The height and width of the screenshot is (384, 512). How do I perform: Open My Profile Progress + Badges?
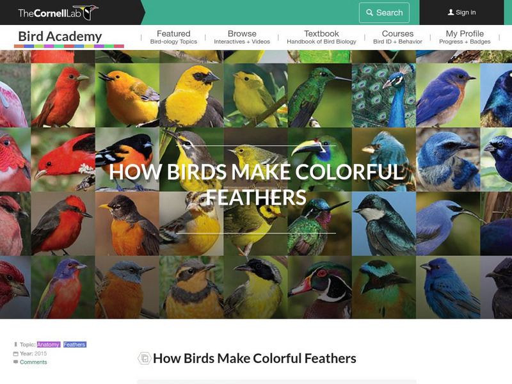point(465,37)
